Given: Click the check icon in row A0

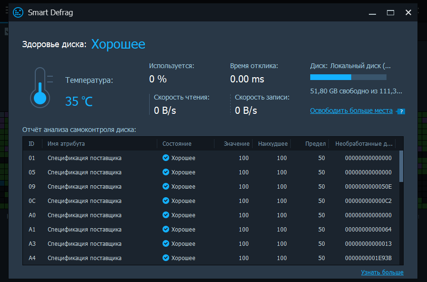Looking at the screenshot, I should pos(165,215).
